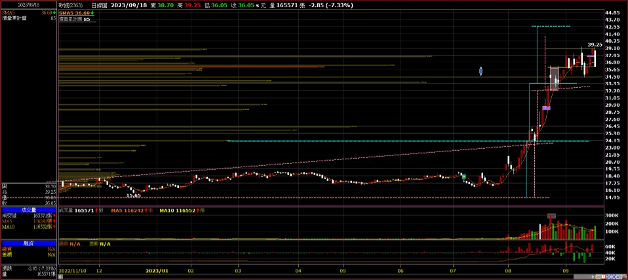Click the stock name with code 2363
628x280 pixels.
[73, 5]
